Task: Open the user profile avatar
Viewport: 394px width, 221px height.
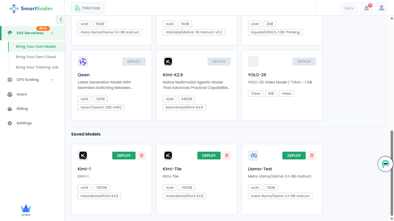Action: [381, 8]
